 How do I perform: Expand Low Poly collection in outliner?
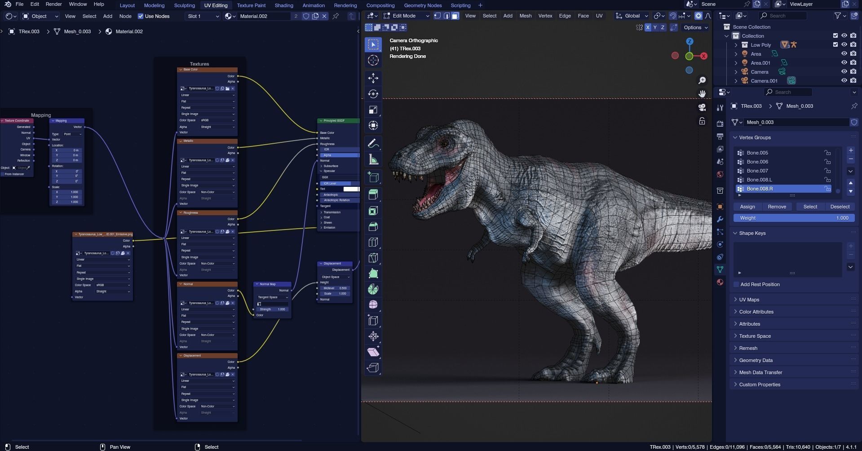click(x=736, y=45)
